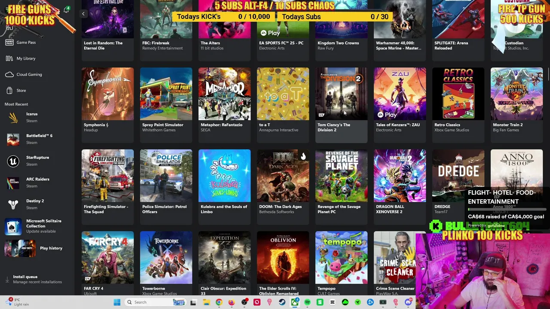
Task: Click 'Warhammer 40,000: Space Marine' title
Action: coord(398,45)
